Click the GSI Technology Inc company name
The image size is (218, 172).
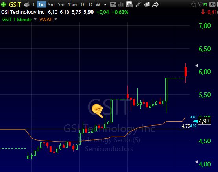[x=23, y=12]
